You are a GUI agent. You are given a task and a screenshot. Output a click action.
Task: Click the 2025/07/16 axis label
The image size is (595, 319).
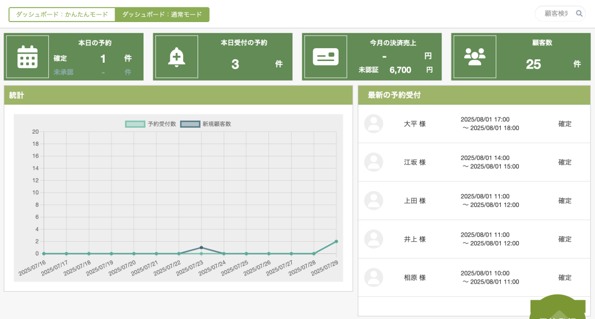pos(33,268)
